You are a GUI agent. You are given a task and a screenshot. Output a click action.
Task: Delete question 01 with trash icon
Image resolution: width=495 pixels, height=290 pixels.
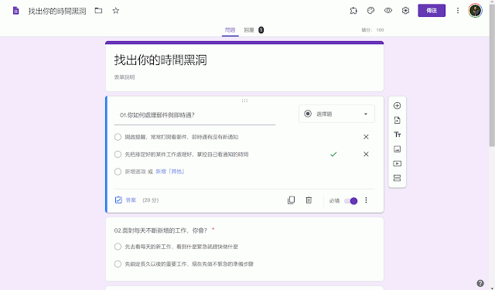point(309,200)
